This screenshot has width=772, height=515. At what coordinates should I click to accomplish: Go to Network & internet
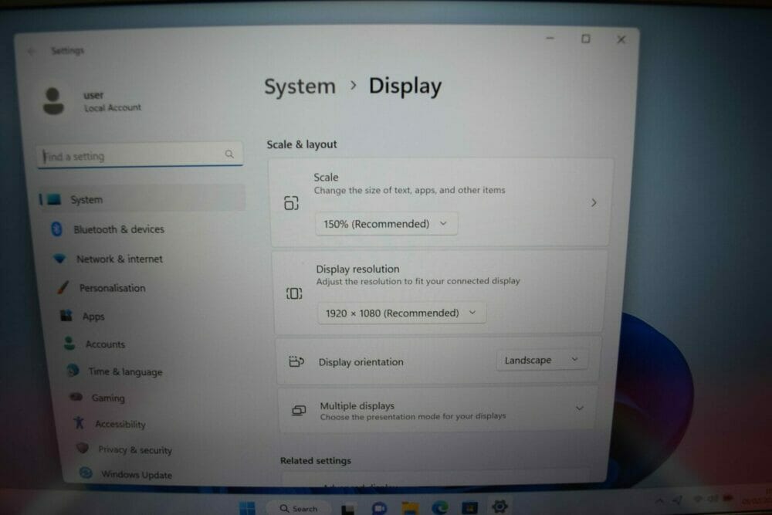[119, 259]
